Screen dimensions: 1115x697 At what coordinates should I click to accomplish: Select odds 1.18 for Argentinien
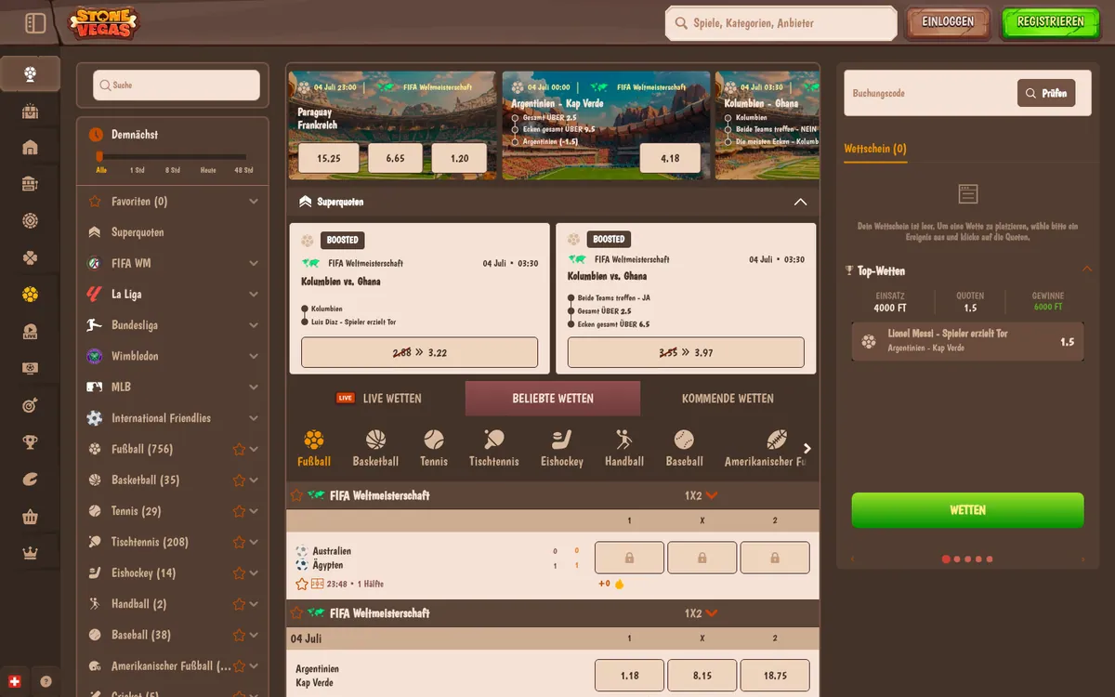coord(629,676)
